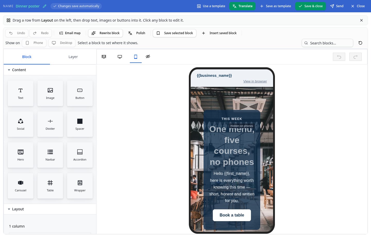Viewport: 371px width, 244px height.
Task: Click Use a template
Action: (211, 6)
